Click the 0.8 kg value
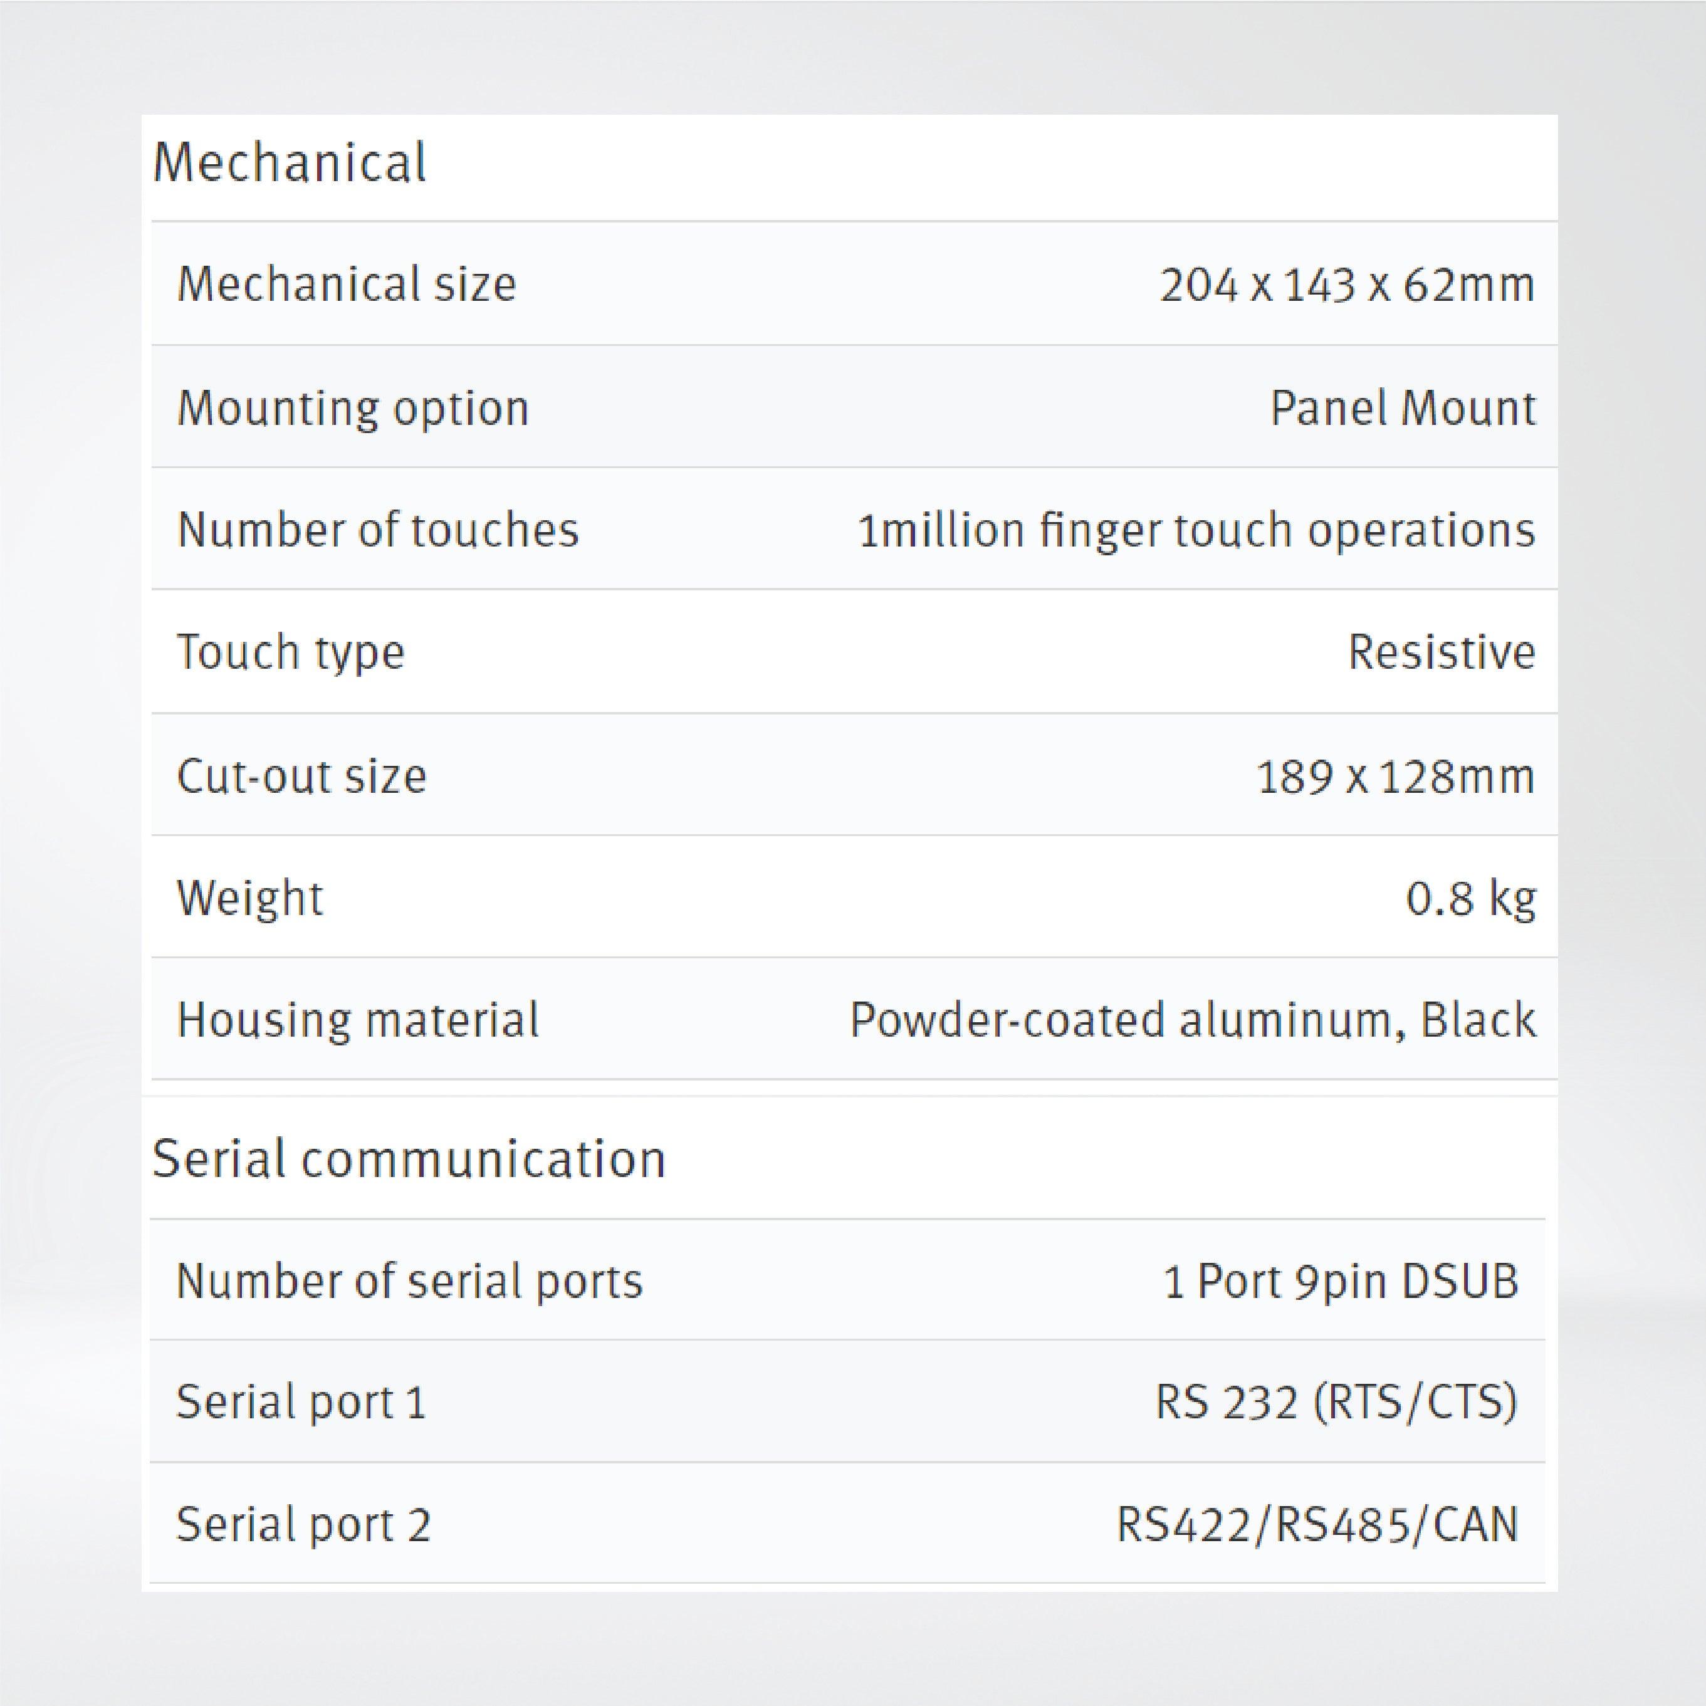The height and width of the screenshot is (1706, 1706). point(1470,898)
